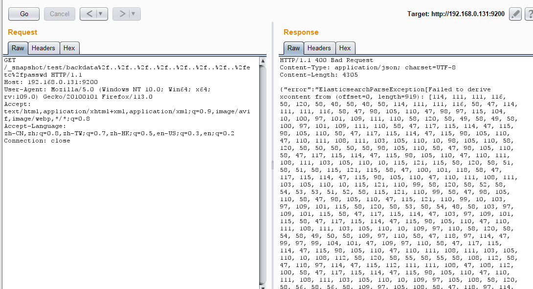Click the 'Host: 192.168.0.131:9200' request line

click(x=51, y=82)
